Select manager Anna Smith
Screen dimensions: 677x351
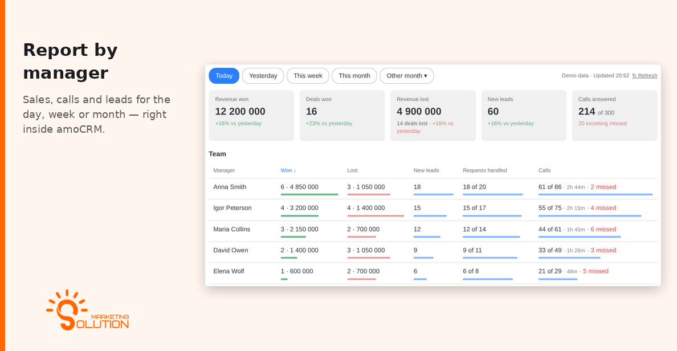pyautogui.click(x=230, y=187)
